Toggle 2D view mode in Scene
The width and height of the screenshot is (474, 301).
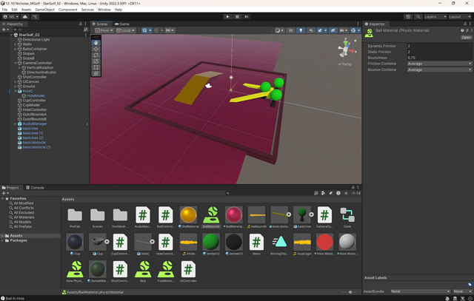click(x=290, y=30)
